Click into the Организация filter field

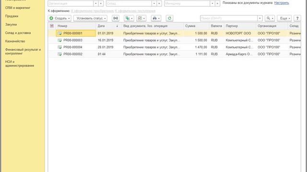point(71,3)
